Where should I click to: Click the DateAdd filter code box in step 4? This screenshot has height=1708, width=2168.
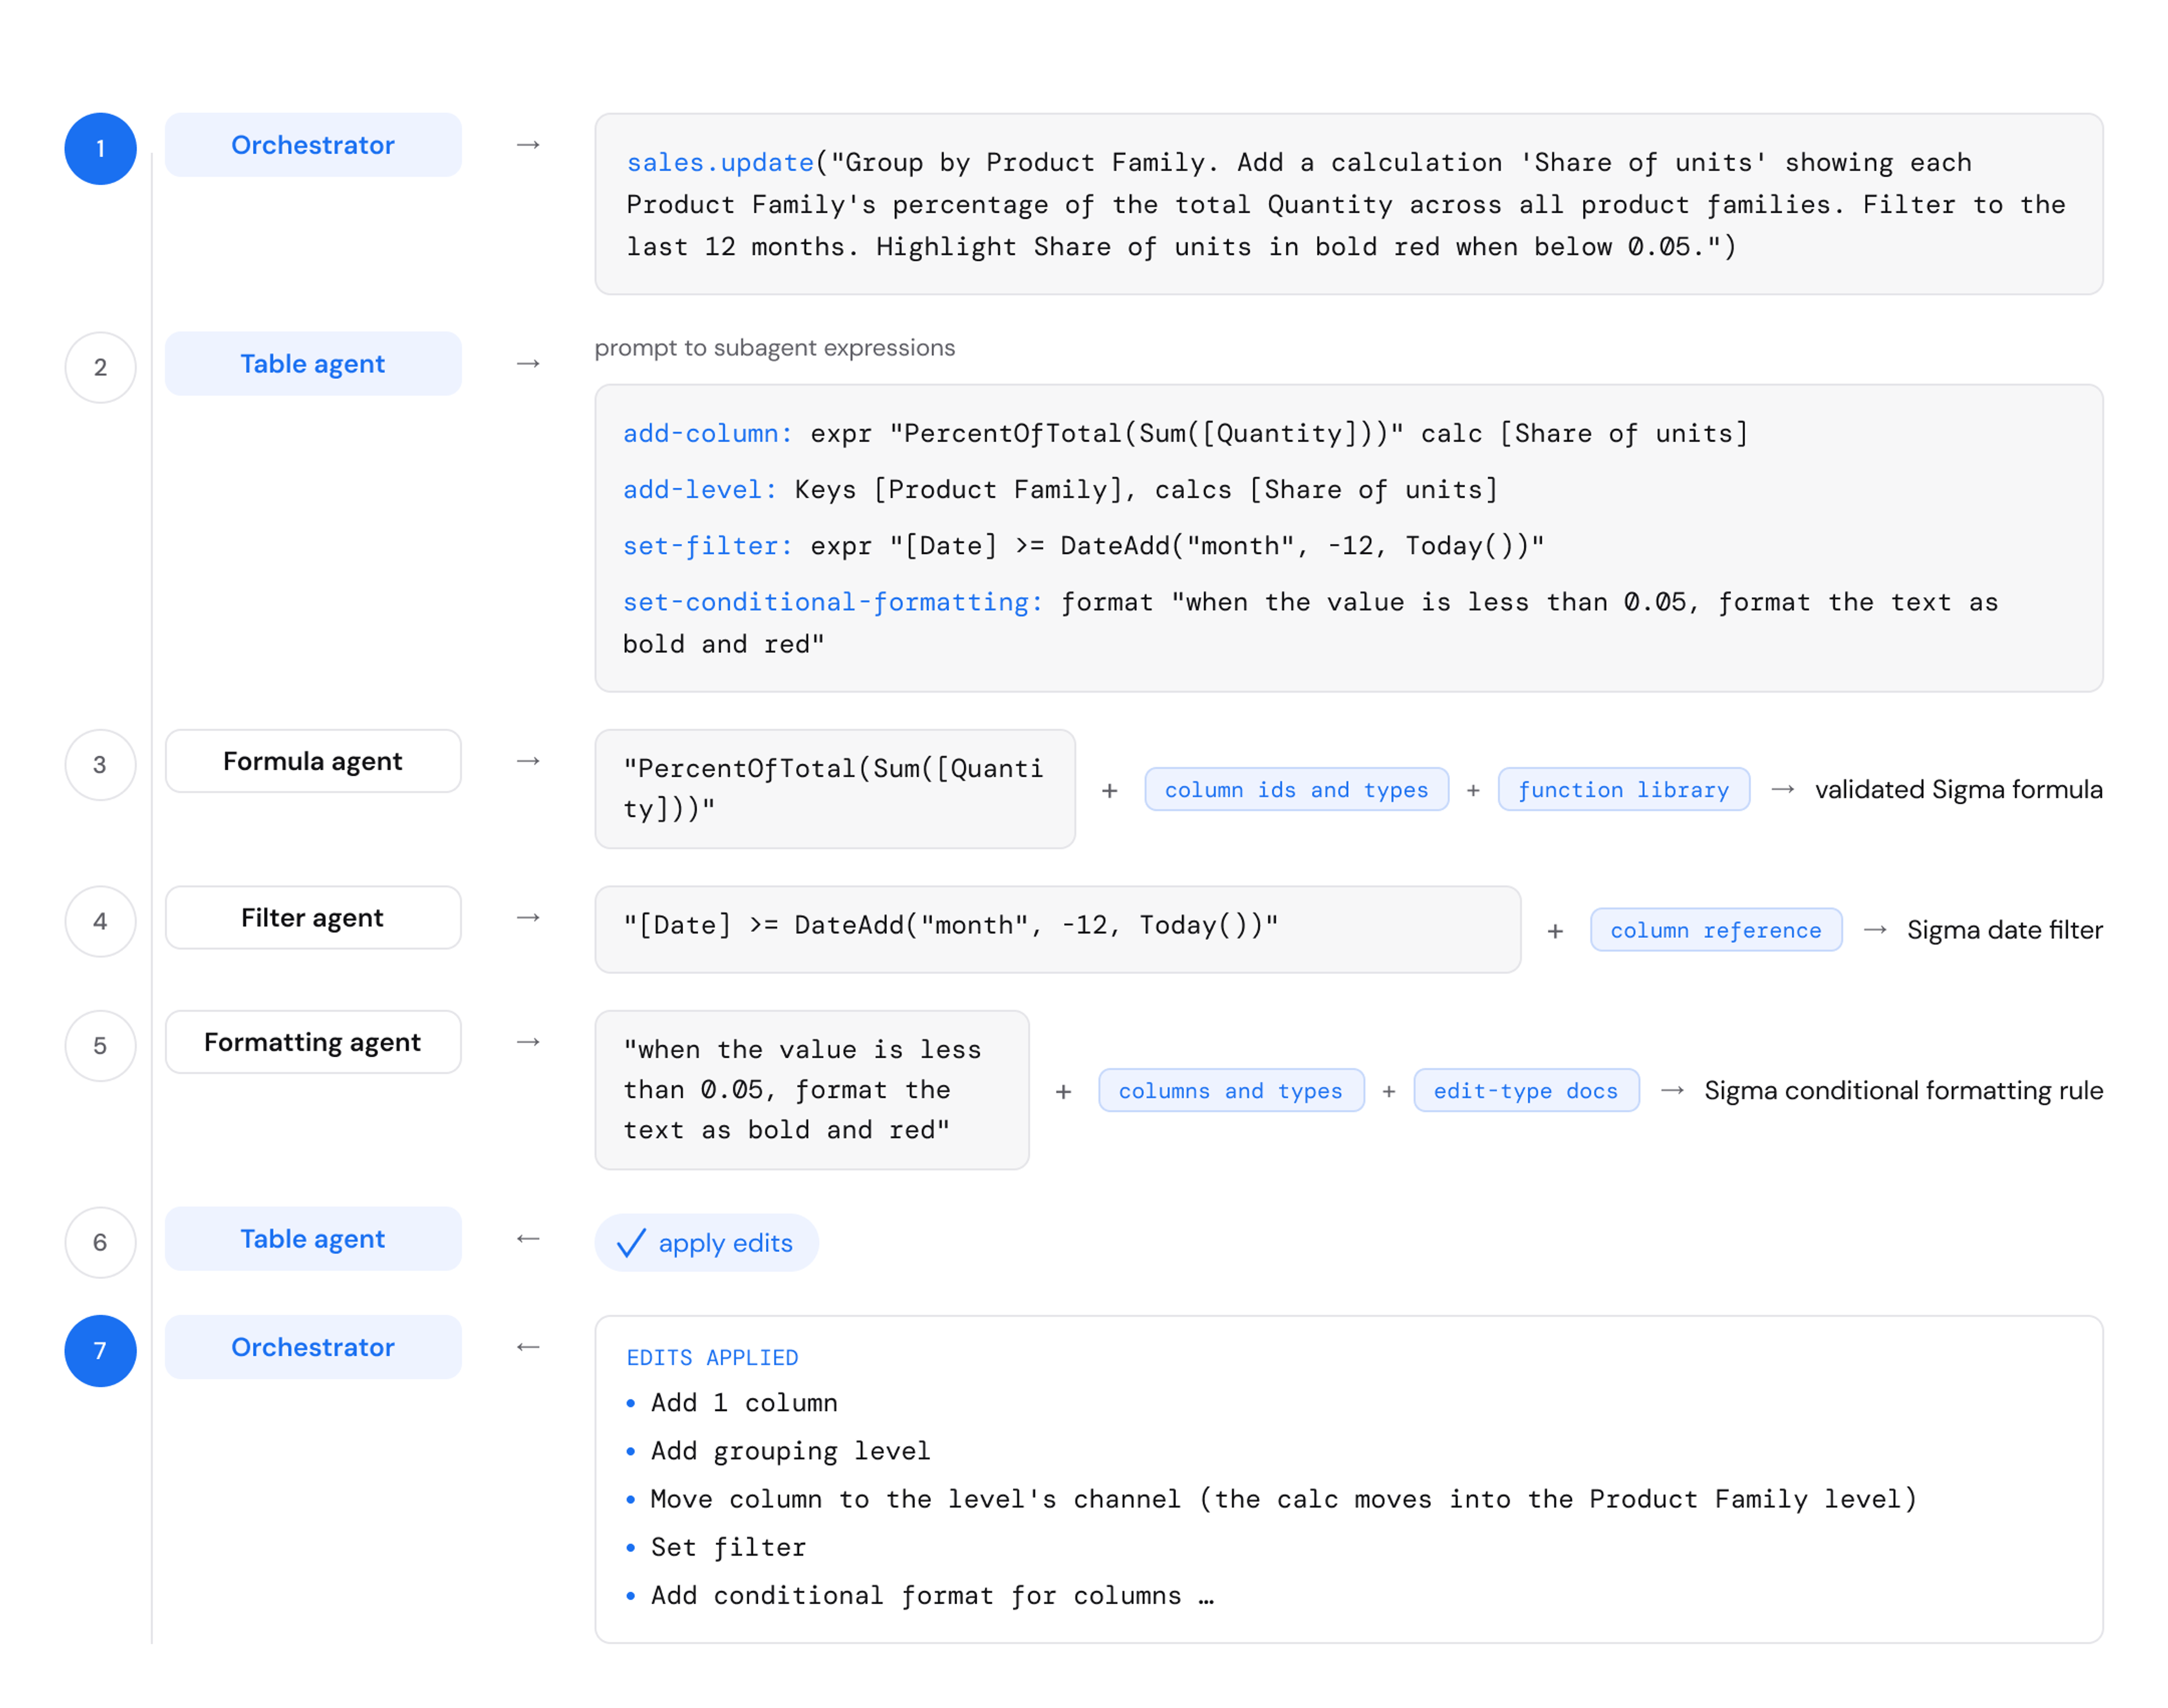point(1058,930)
